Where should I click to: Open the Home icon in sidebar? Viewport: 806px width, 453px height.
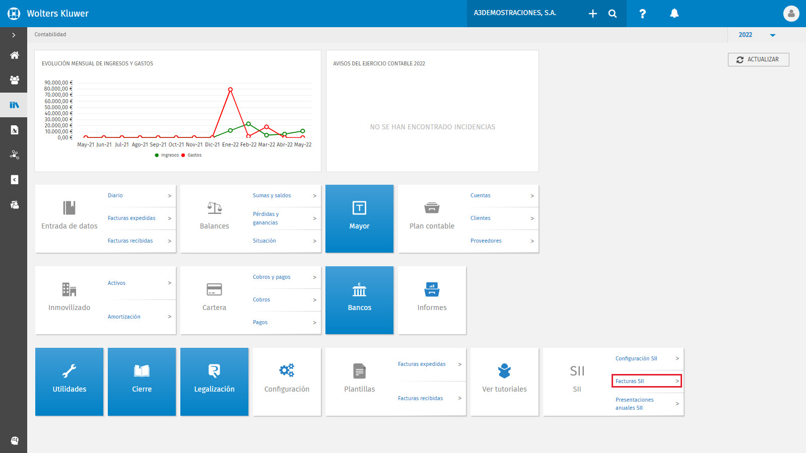[x=14, y=55]
